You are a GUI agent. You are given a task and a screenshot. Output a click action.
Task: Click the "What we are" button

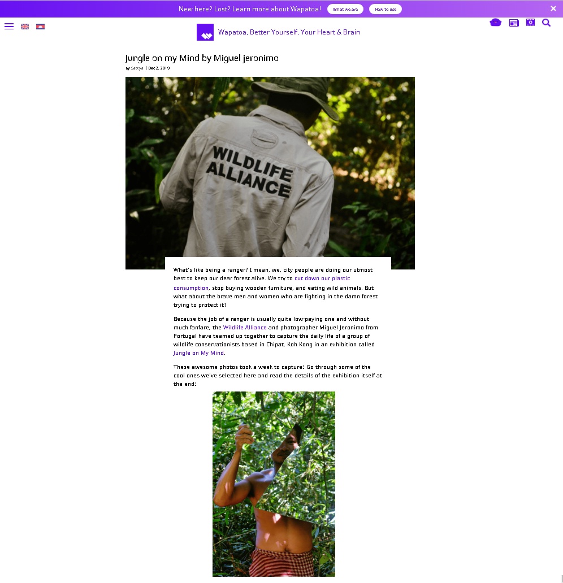click(x=345, y=9)
